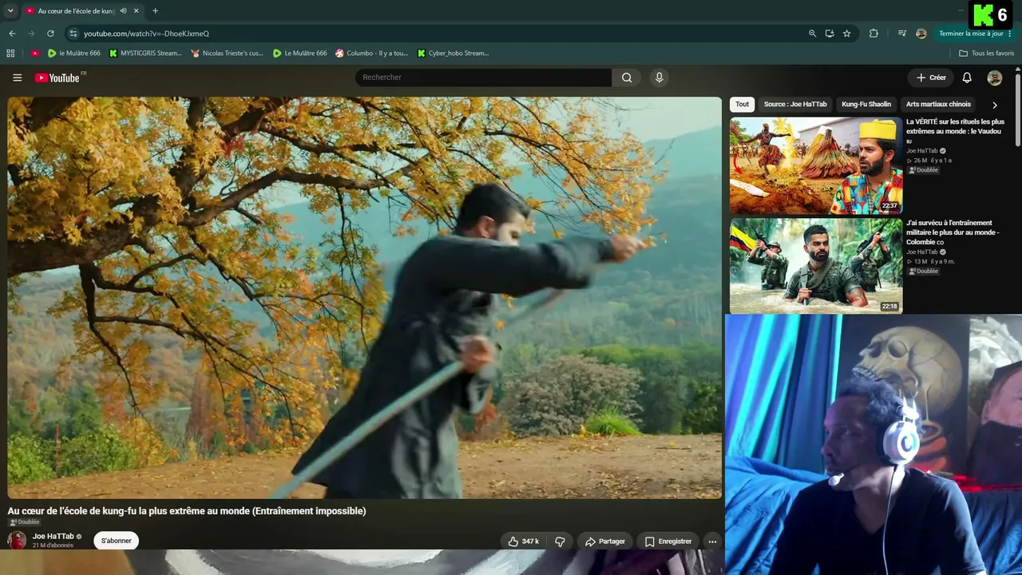View site information icon in address bar

point(73,34)
